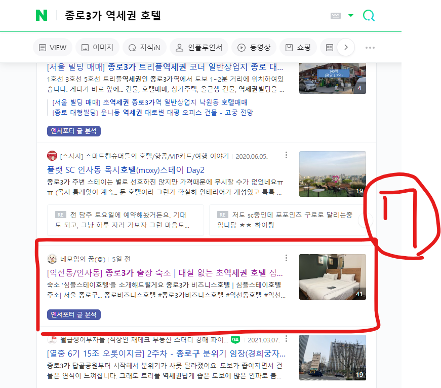This screenshot has width=441, height=388.
Task: Open the rooftop terrace thumbnail with 19 photos
Action: [x=333, y=174]
